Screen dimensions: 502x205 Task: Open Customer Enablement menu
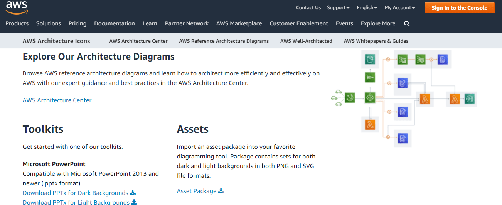[x=299, y=23]
